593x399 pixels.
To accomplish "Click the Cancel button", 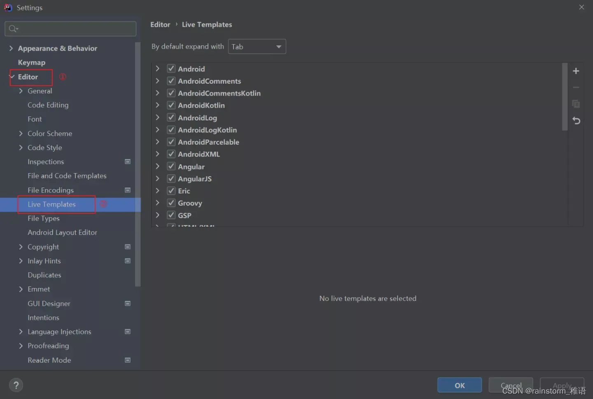I will point(511,385).
